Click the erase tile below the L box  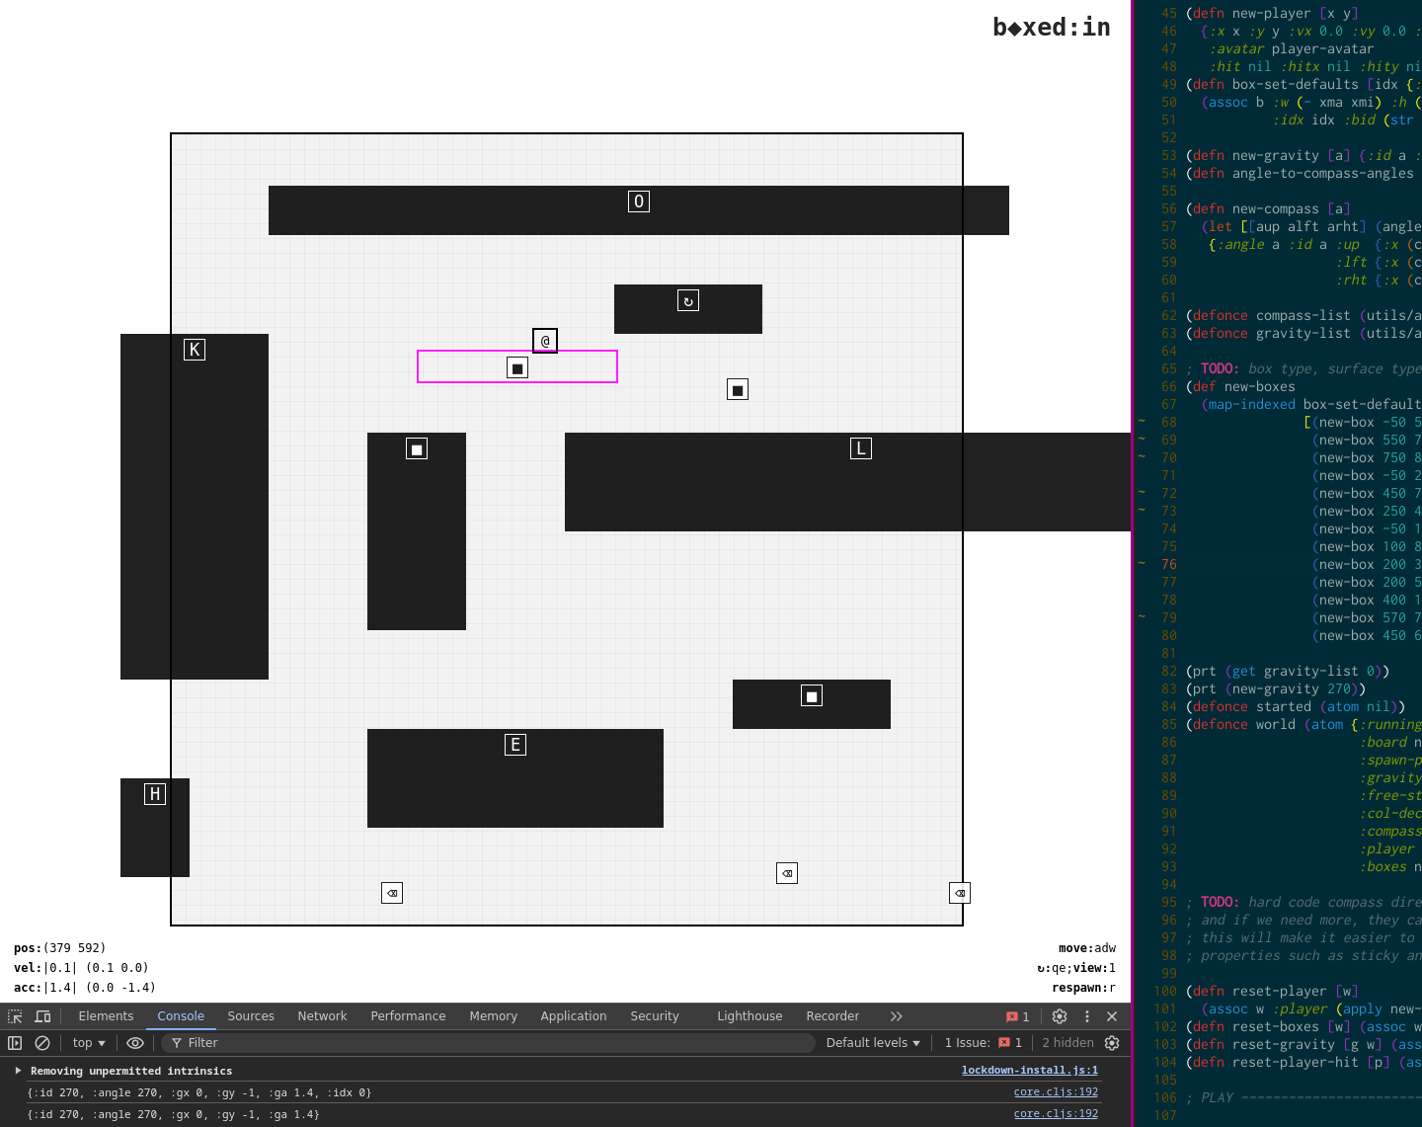click(x=787, y=873)
